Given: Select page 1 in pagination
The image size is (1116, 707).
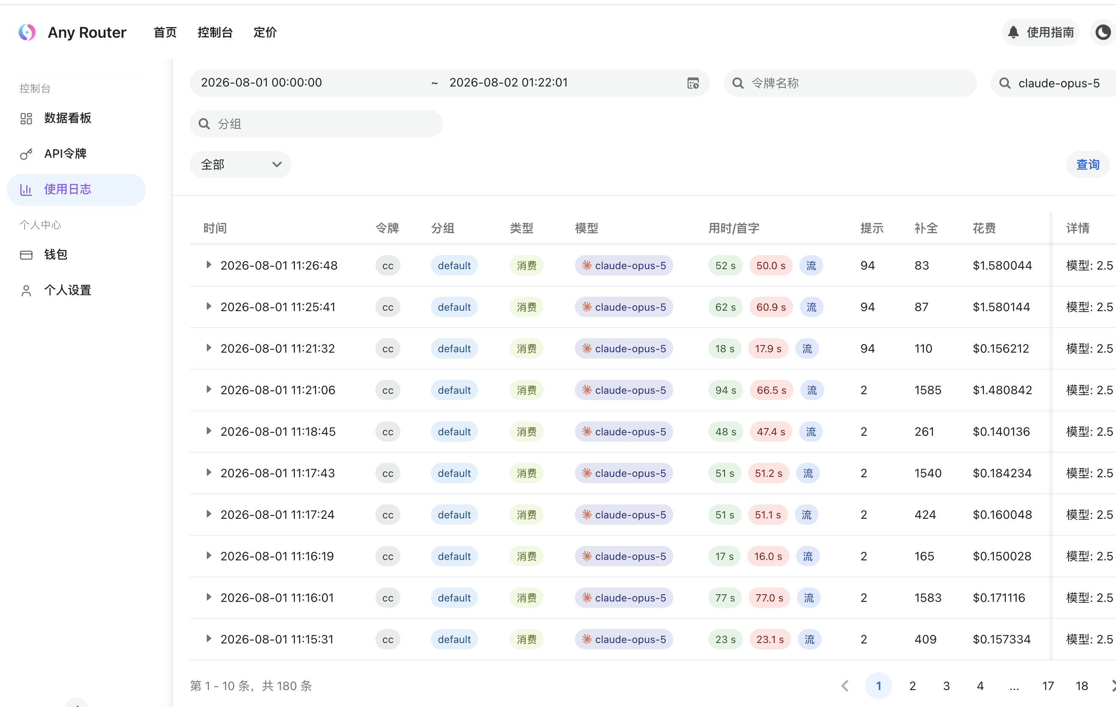Looking at the screenshot, I should [x=878, y=686].
